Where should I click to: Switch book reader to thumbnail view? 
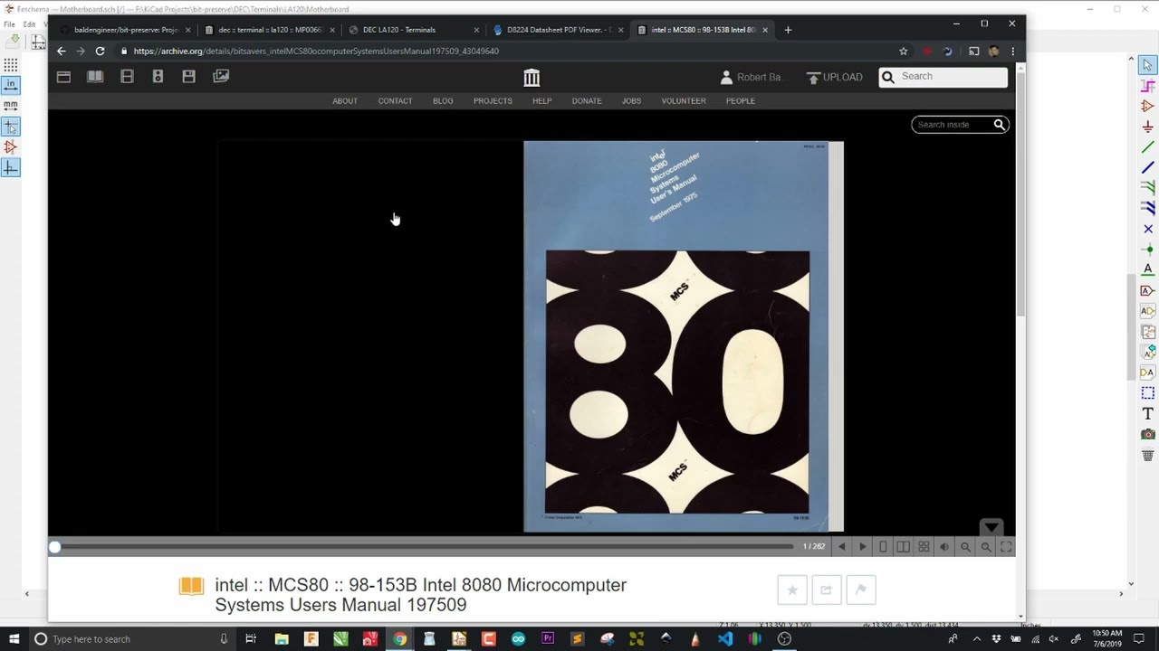click(924, 547)
